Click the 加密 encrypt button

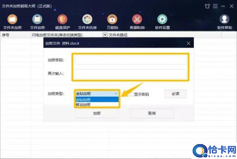97,113
